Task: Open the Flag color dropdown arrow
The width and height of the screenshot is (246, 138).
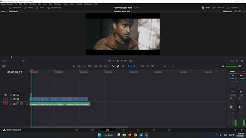Action: pyautogui.click(x=131, y=66)
